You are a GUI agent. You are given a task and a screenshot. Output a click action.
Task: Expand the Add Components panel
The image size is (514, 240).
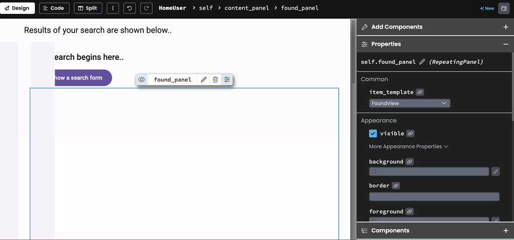505,27
